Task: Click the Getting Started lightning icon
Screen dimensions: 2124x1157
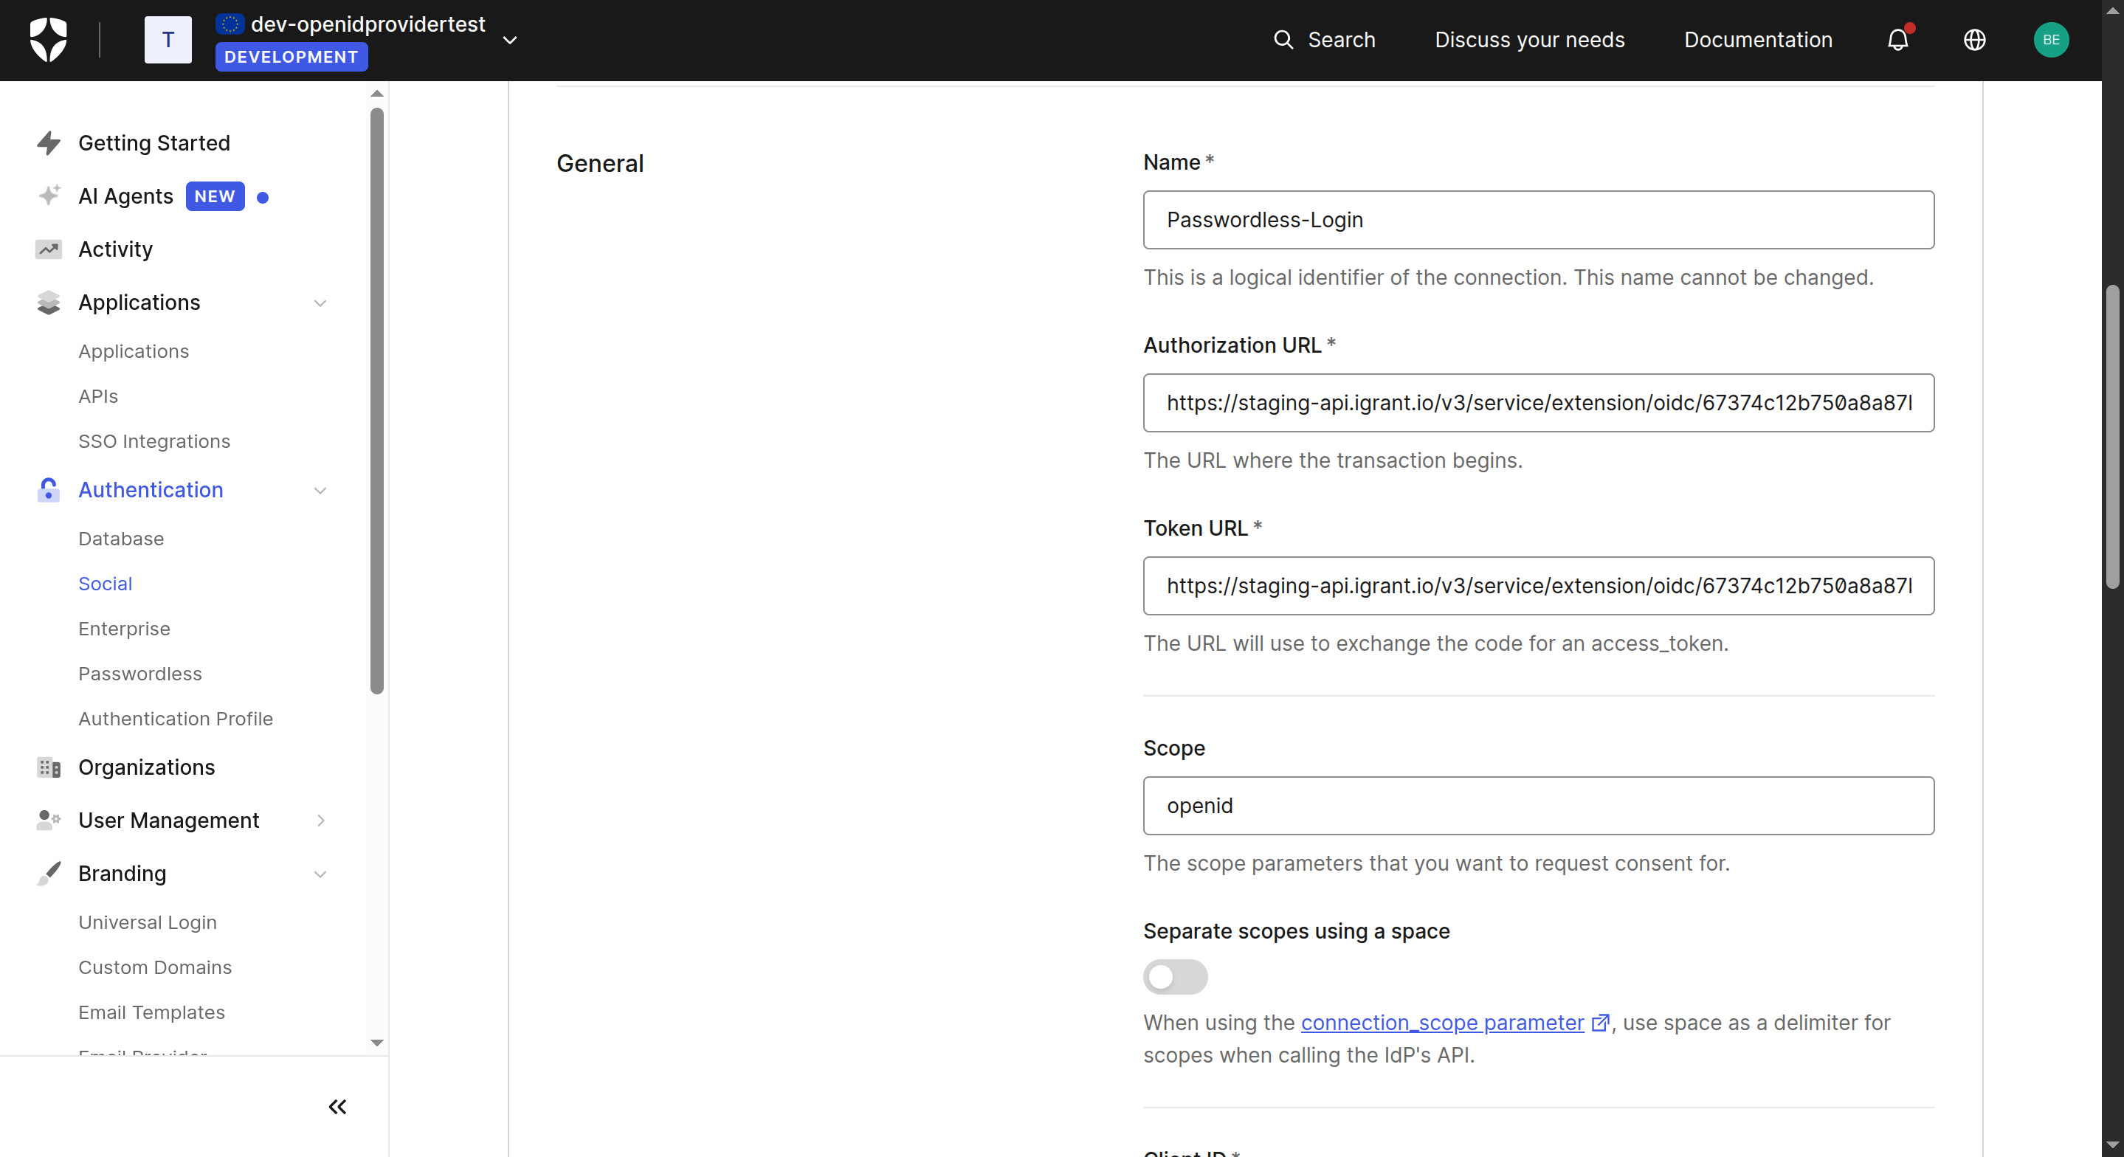Action: pyautogui.click(x=49, y=142)
